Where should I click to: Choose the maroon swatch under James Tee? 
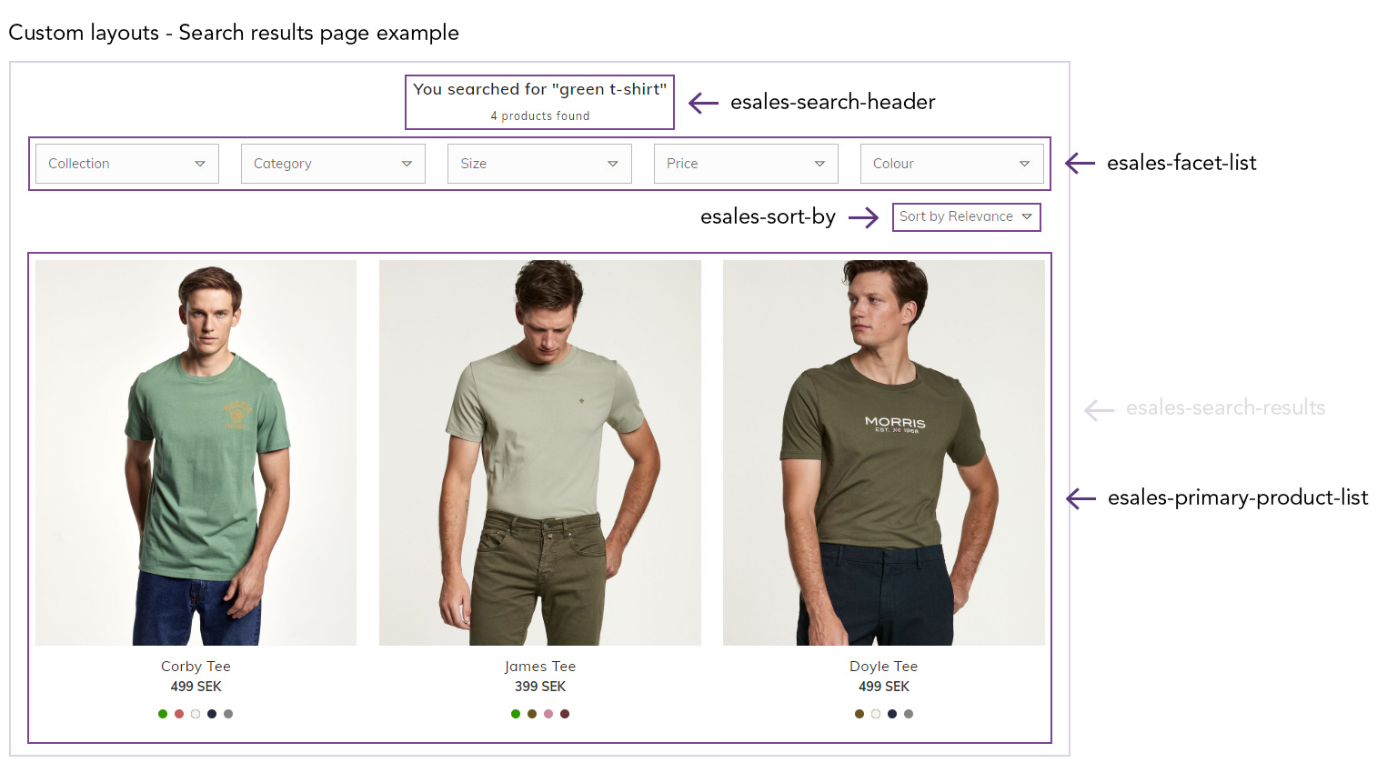(565, 714)
